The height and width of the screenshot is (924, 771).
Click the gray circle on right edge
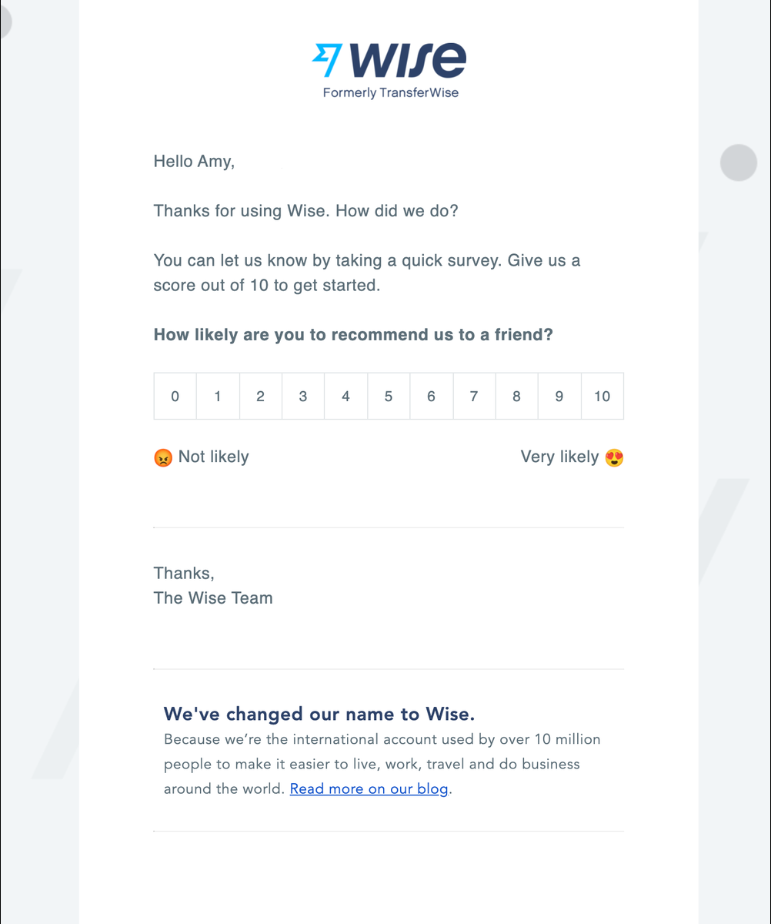[x=739, y=163]
